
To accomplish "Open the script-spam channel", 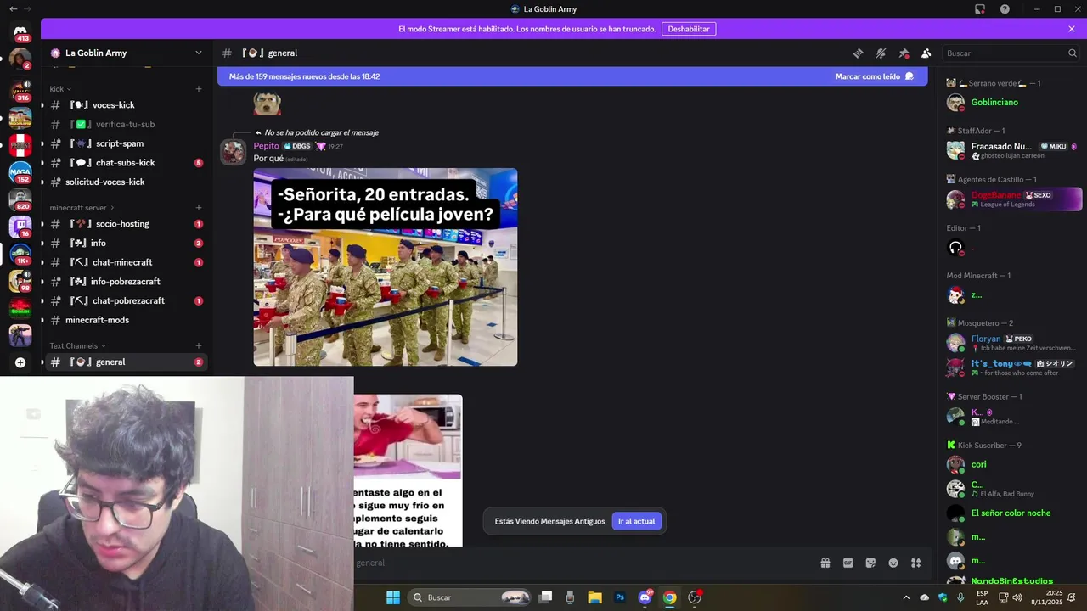I will [127, 143].
